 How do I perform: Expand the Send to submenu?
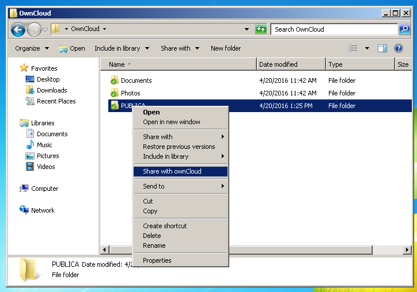pyautogui.click(x=181, y=186)
